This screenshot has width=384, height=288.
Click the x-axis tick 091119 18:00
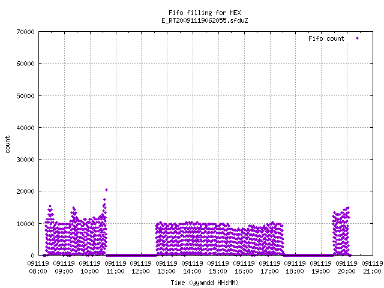pos(295,268)
